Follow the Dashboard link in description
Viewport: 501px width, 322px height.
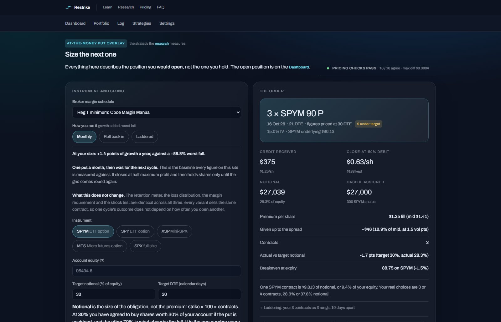point(299,67)
